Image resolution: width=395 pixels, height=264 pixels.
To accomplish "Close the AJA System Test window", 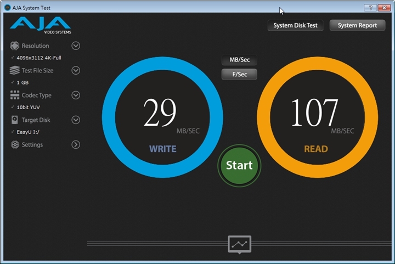I will point(384,8).
